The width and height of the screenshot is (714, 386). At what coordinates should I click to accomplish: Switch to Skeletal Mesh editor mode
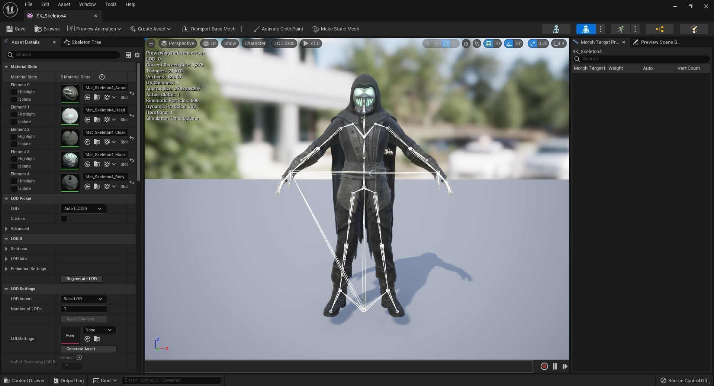(586, 29)
